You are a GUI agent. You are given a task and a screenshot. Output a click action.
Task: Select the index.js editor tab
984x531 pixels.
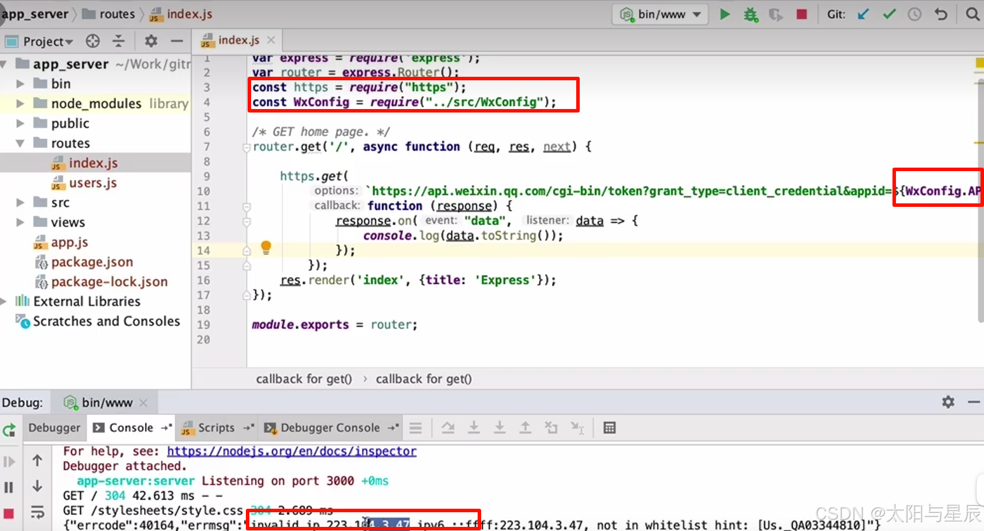238,40
